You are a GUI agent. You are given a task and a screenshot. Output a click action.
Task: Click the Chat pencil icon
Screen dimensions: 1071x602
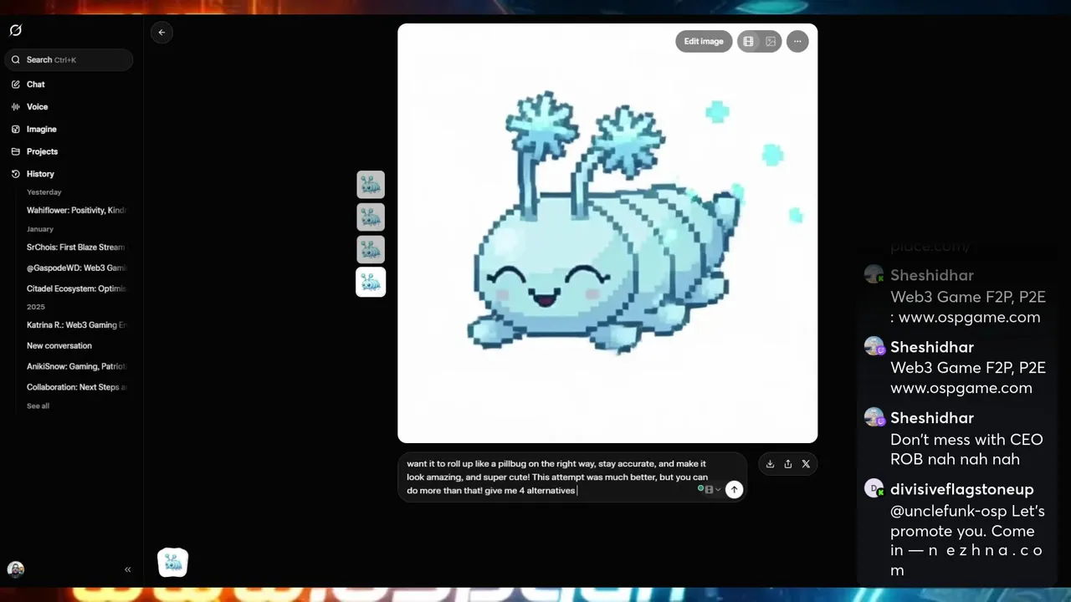16,84
